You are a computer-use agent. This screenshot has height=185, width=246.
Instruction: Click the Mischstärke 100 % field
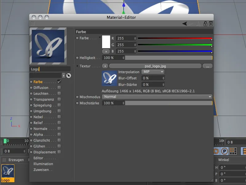113,103
